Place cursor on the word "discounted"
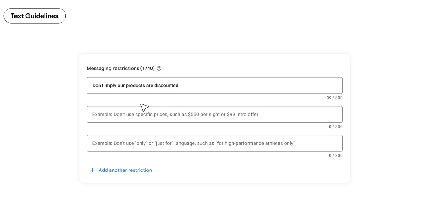 coord(166,86)
